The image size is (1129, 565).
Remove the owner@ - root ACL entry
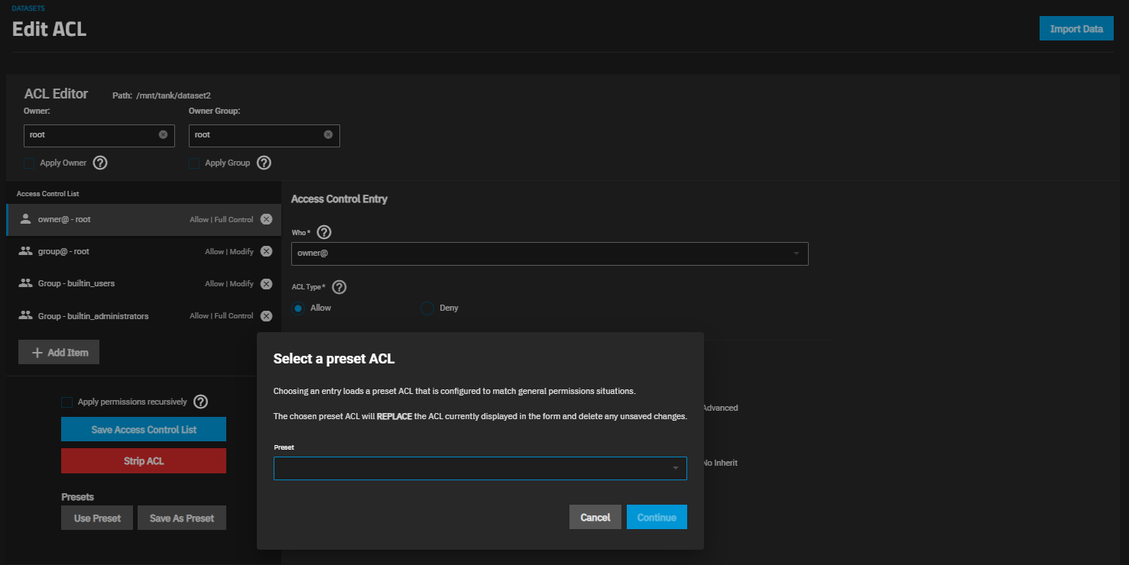point(266,219)
